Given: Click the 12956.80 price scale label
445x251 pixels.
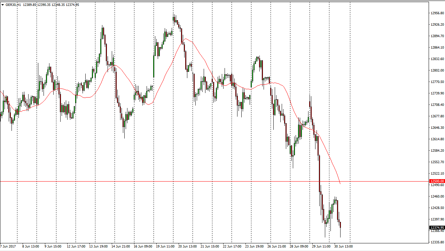Looking at the screenshot, I should pos(437,13).
